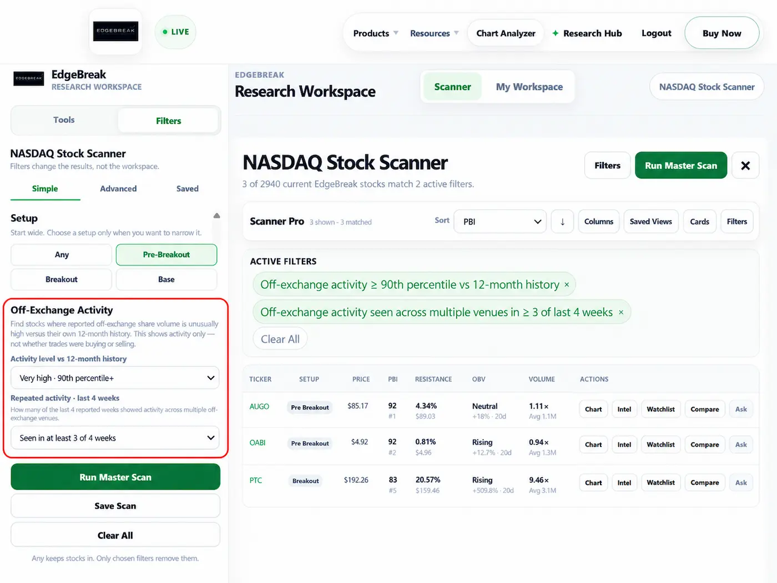Click the small EdgeBreak sidebar logo
777x583 pixels.
coord(28,79)
